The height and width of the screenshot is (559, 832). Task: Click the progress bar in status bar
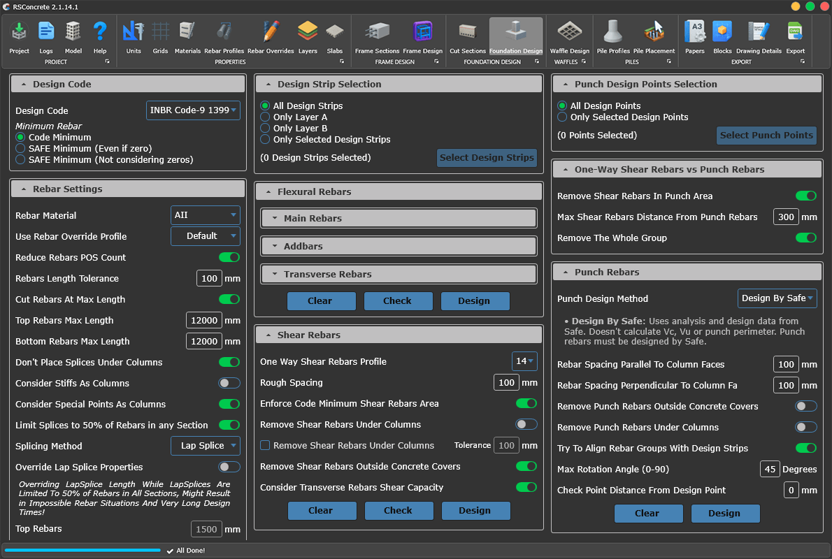(x=83, y=551)
